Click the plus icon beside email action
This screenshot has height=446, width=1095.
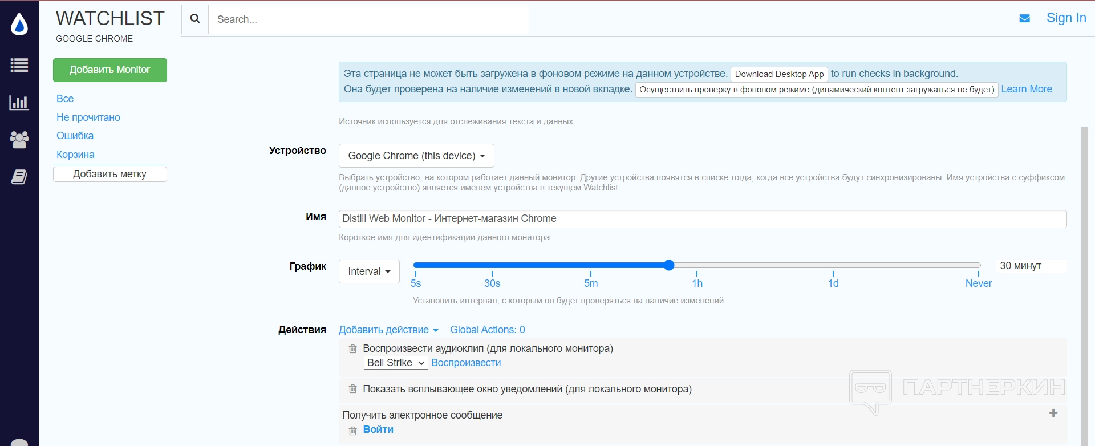click(1053, 413)
